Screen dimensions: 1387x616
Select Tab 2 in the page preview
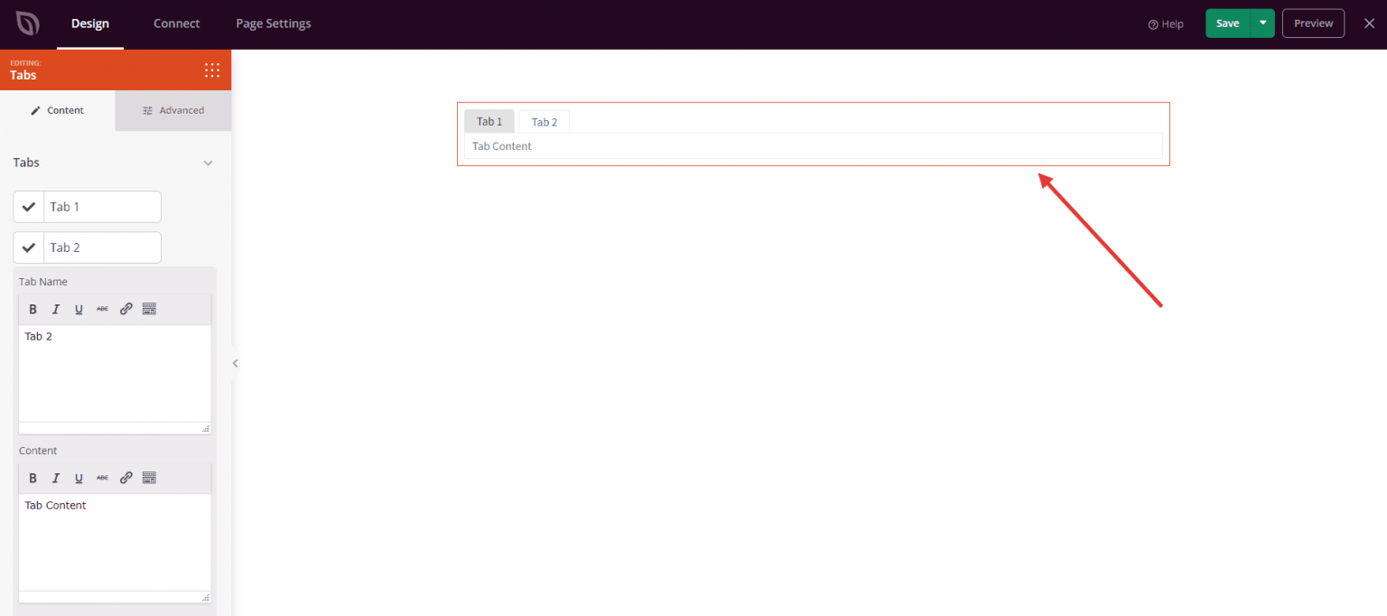tap(544, 121)
